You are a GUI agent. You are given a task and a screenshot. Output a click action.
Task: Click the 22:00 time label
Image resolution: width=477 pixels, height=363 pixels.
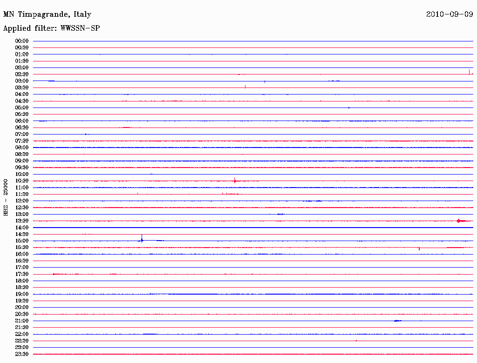tap(22, 334)
